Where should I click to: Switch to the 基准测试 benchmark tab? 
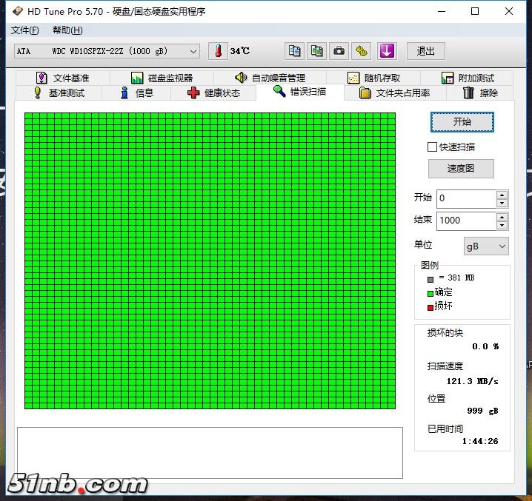coord(58,93)
